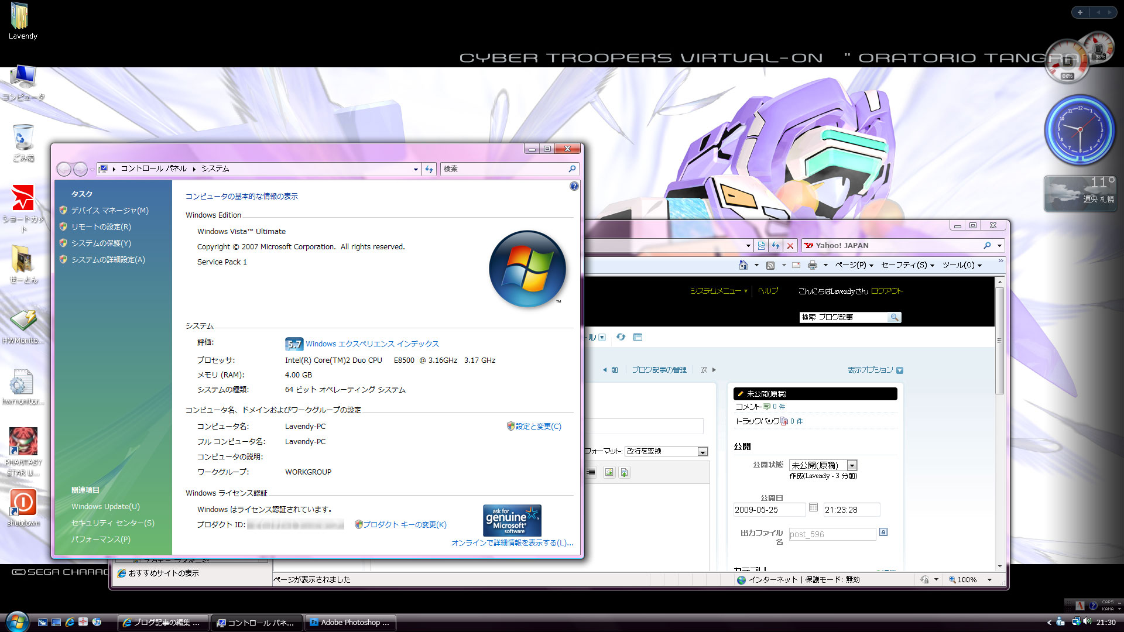Open Performance (パフォーマンス) related link
The width and height of the screenshot is (1124, 632).
point(101,540)
